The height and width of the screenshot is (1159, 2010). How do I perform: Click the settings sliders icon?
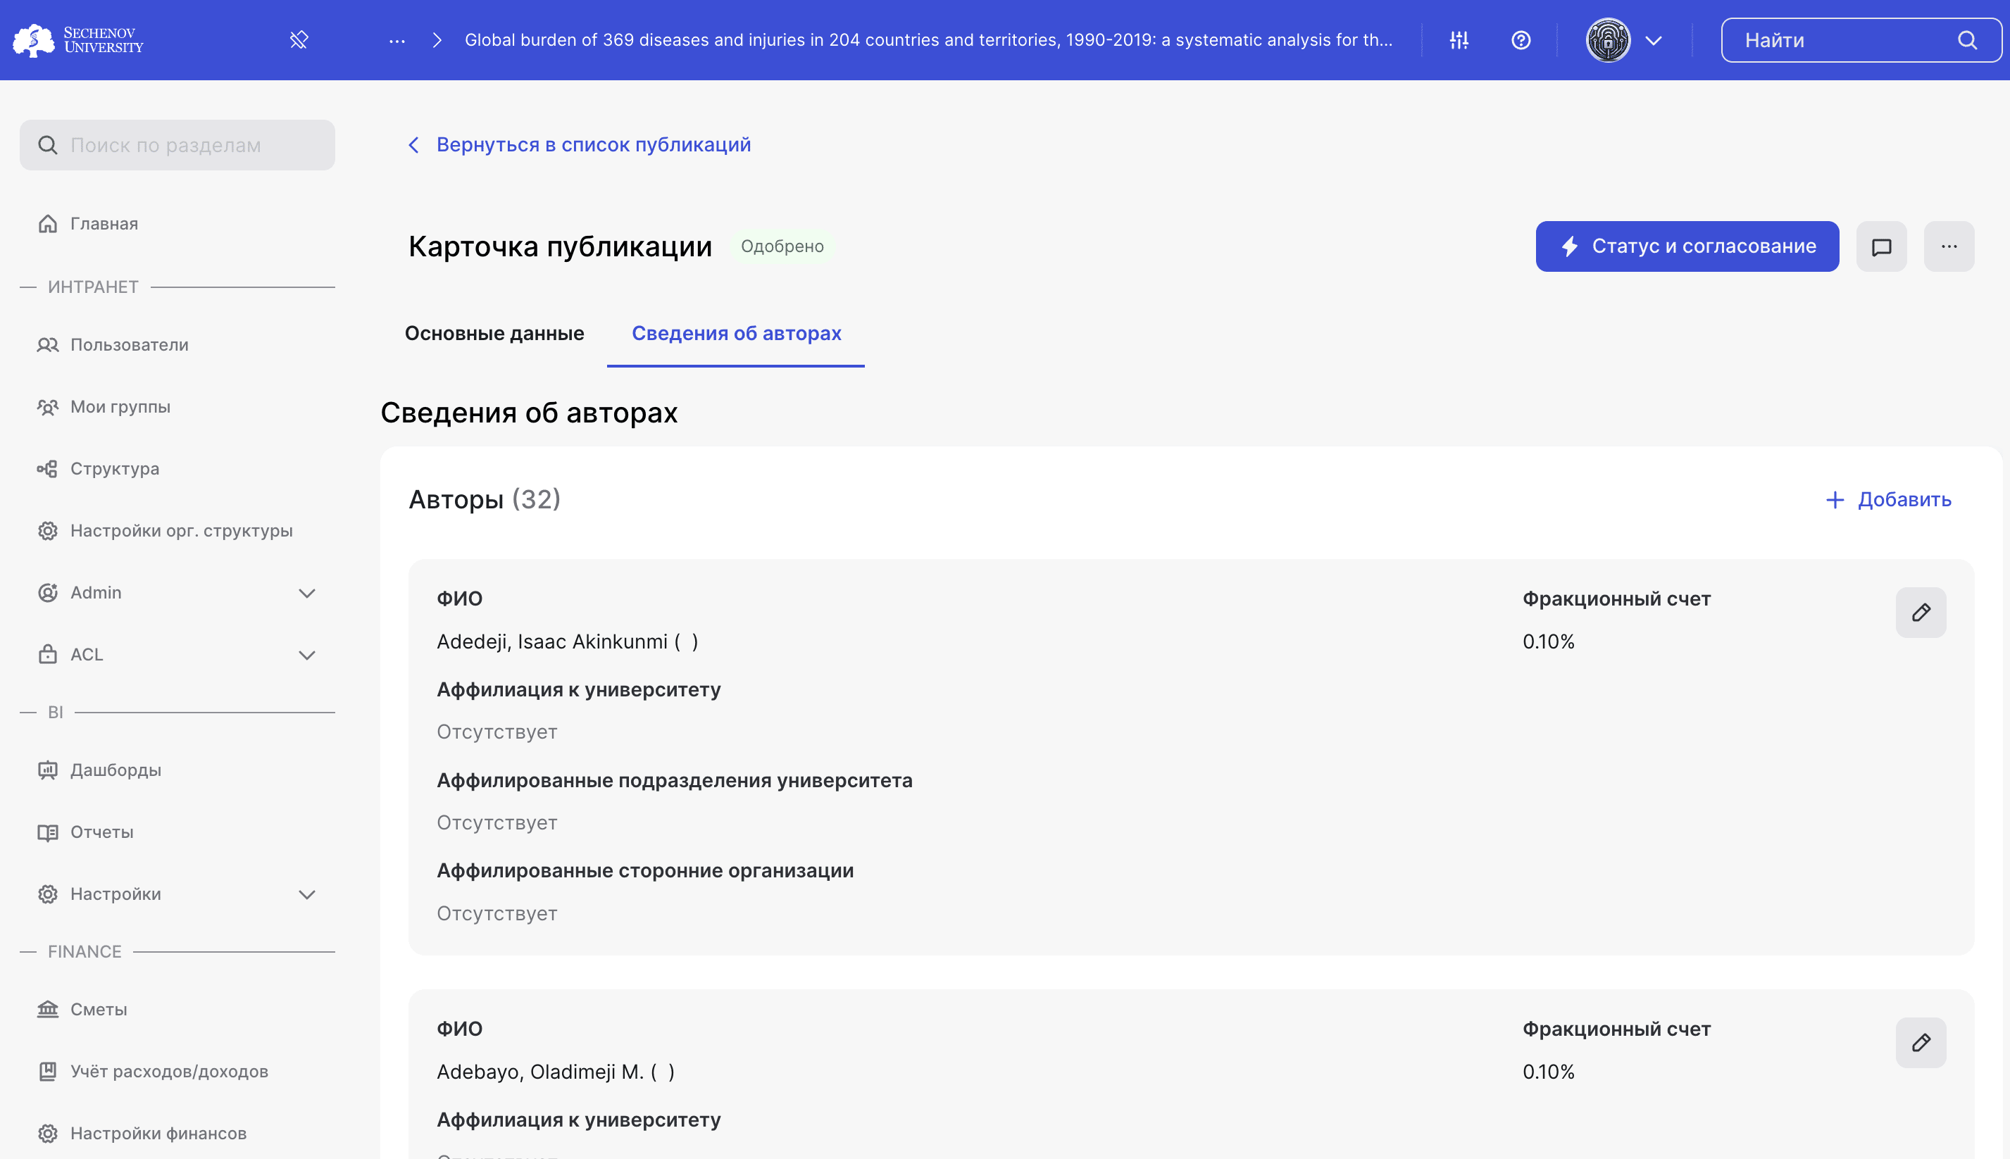click(1458, 39)
